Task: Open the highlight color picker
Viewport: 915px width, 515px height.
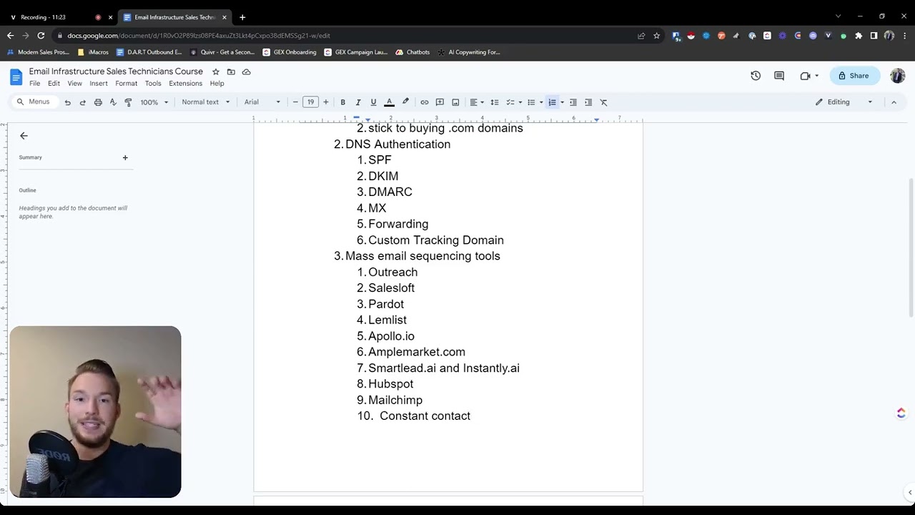Action: pos(405,102)
